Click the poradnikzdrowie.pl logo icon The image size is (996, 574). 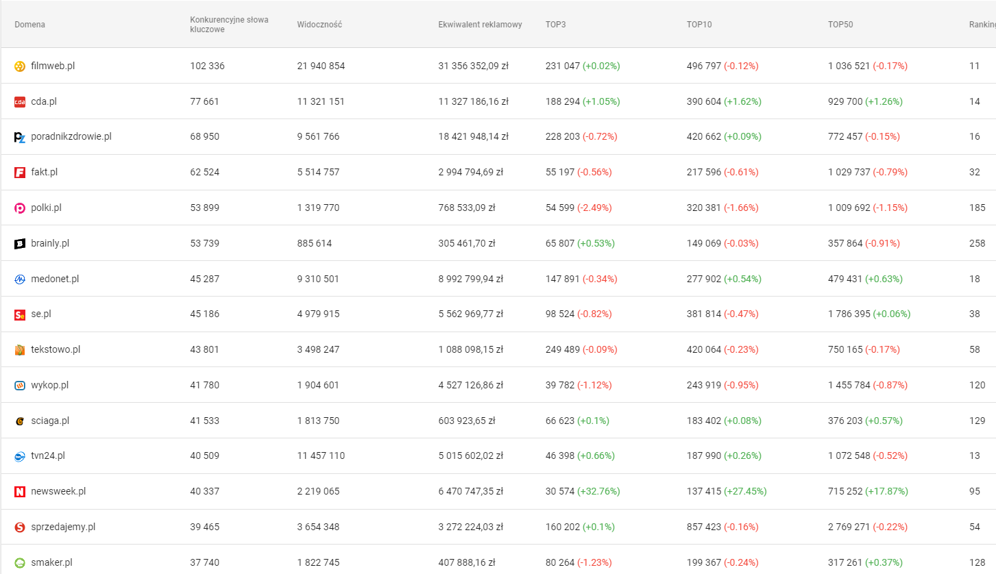coord(20,137)
